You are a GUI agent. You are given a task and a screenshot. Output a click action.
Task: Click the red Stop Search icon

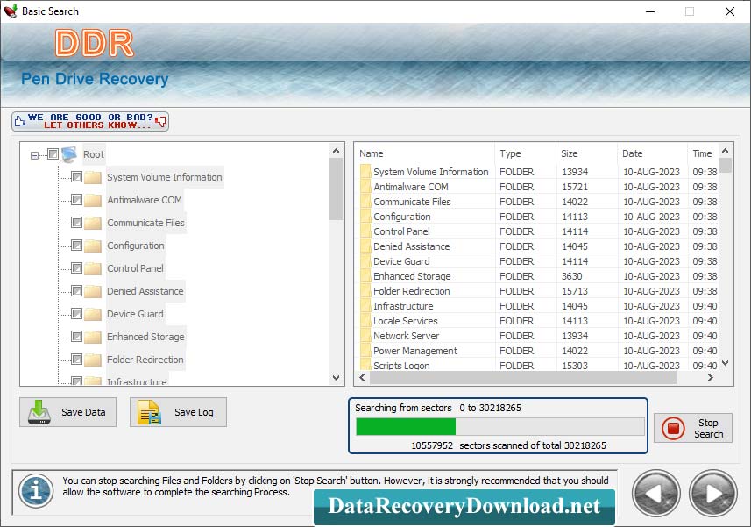pyautogui.click(x=673, y=428)
